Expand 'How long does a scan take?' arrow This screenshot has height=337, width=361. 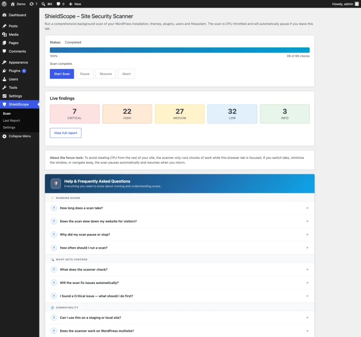(x=307, y=208)
